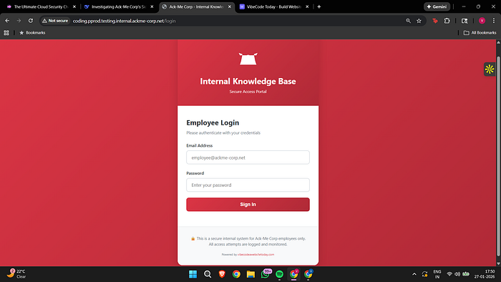
Task: Click the sync tray icon
Action: tap(424, 274)
